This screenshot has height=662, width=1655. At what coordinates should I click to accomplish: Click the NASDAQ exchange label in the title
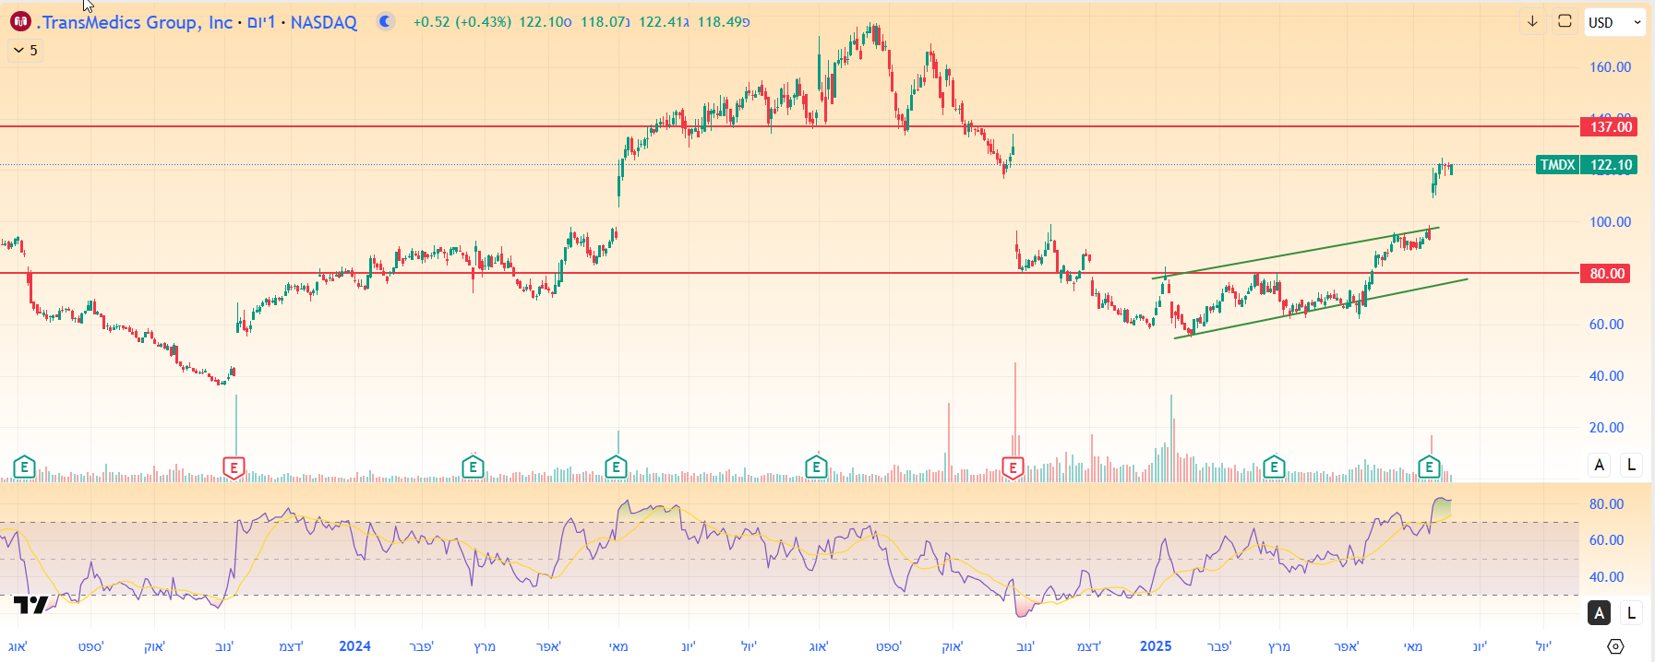coord(324,22)
